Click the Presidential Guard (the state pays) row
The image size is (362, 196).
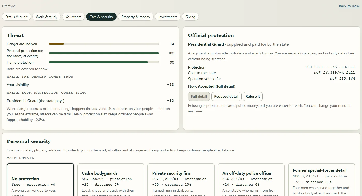[x=90, y=101]
